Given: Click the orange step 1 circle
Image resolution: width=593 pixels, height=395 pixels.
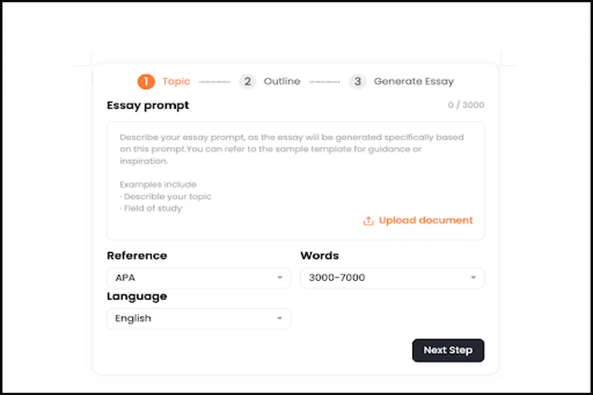Looking at the screenshot, I should [146, 82].
